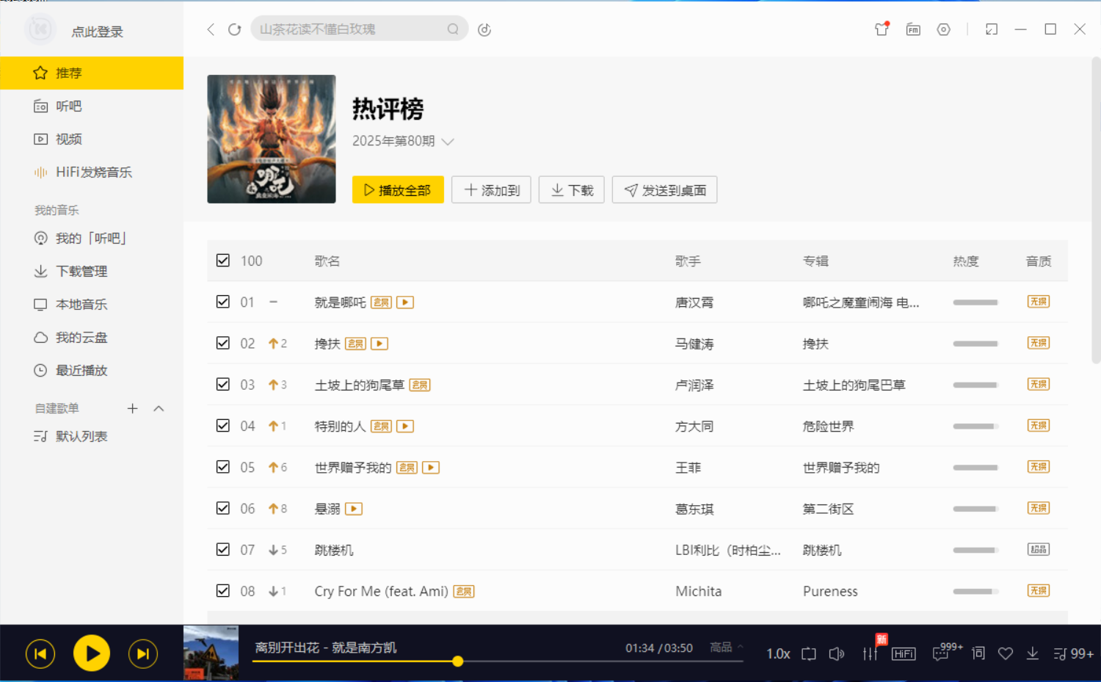Open song recognition icon beside the search box
The image size is (1101, 682).
(484, 29)
